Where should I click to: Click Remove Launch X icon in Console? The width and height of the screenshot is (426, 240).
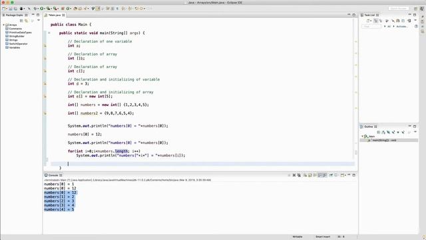294,175
